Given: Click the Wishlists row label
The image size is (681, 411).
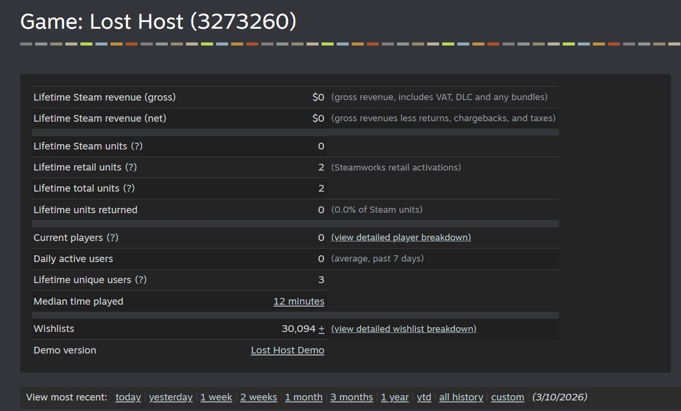Looking at the screenshot, I should [x=54, y=329].
